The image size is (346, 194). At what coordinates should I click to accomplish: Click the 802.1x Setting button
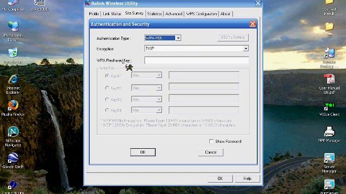click(x=233, y=37)
